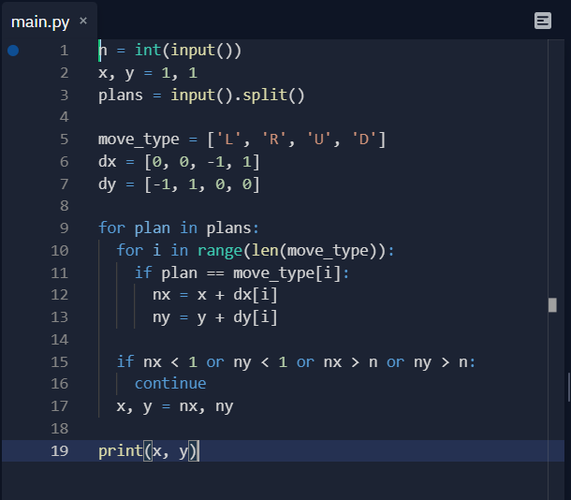Image resolution: width=571 pixels, height=500 pixels.
Task: Click the scrollbar thumb on the right edge
Action: [x=552, y=305]
